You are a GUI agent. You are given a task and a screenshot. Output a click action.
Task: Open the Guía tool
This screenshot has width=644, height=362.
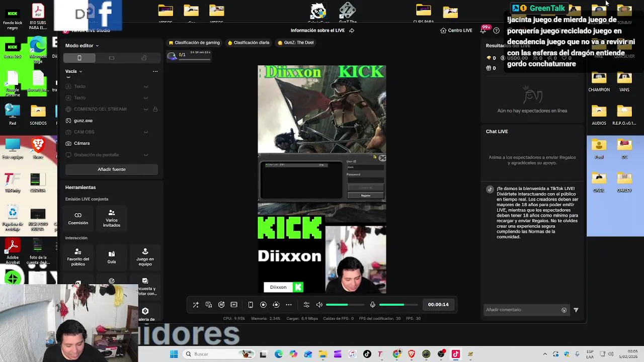coord(112,257)
